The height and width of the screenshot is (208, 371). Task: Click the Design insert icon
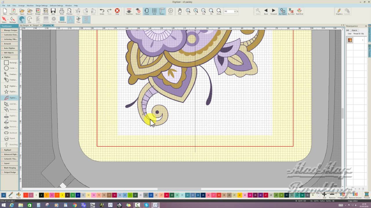click(x=38, y=12)
